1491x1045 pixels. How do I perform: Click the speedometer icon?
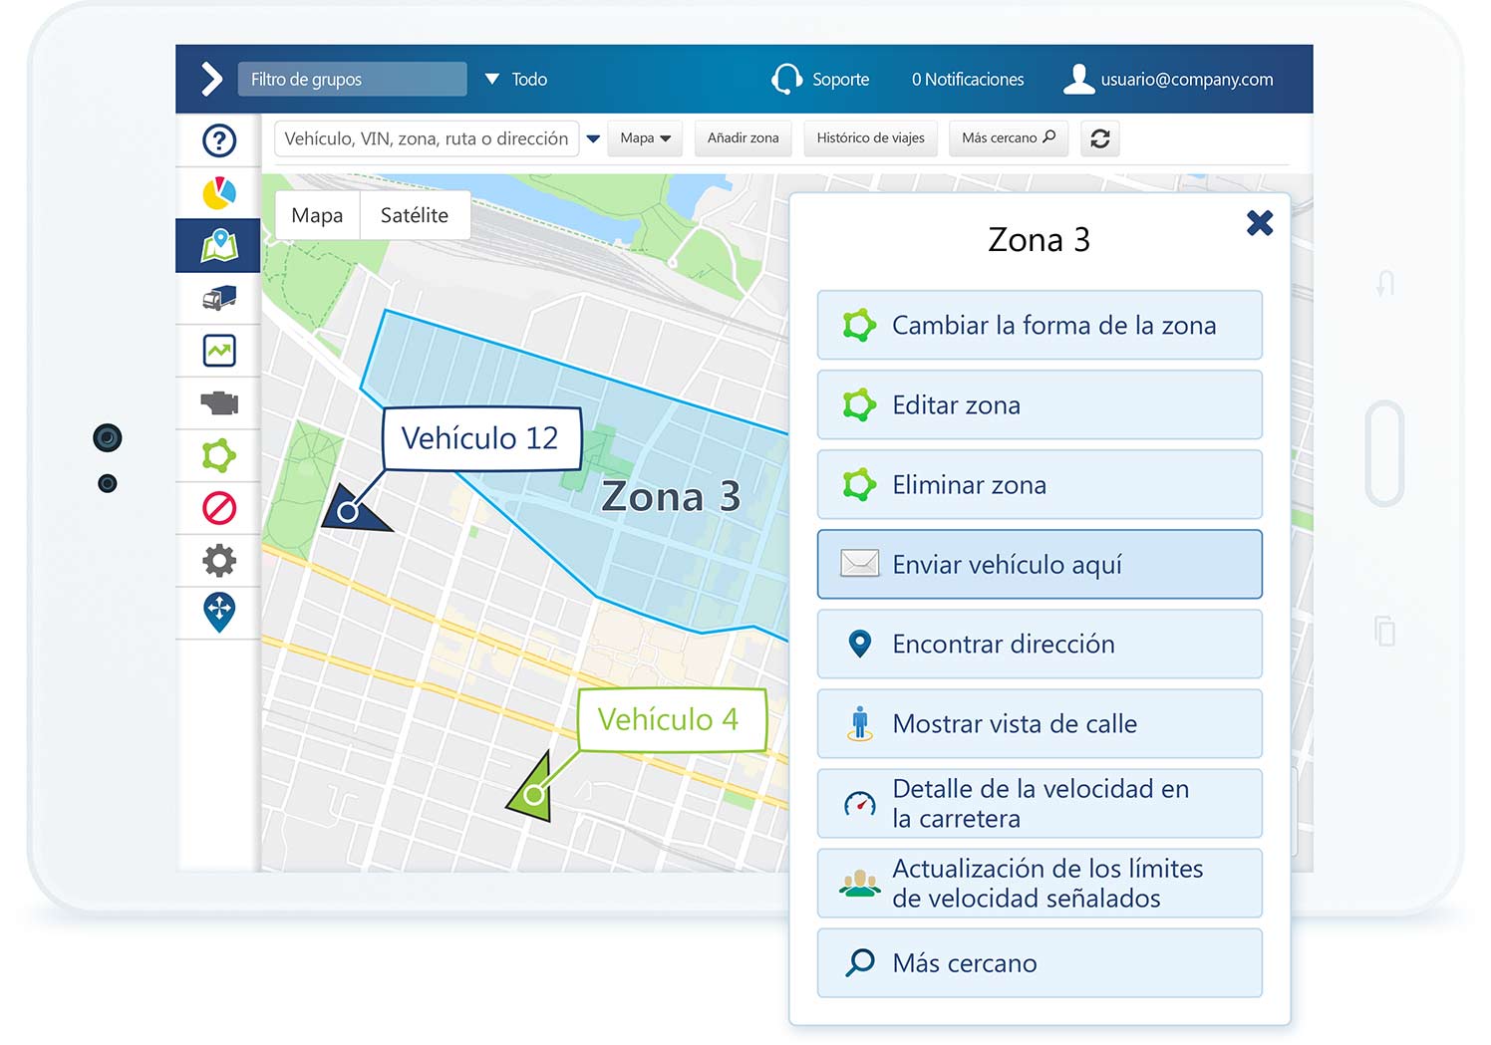859,803
